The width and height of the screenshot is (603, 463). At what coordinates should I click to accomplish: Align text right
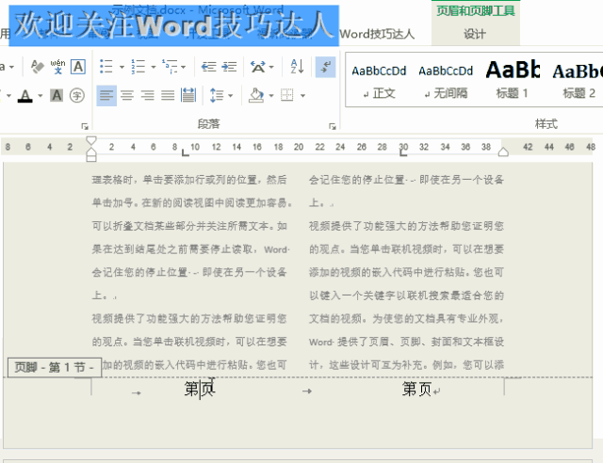click(x=147, y=95)
